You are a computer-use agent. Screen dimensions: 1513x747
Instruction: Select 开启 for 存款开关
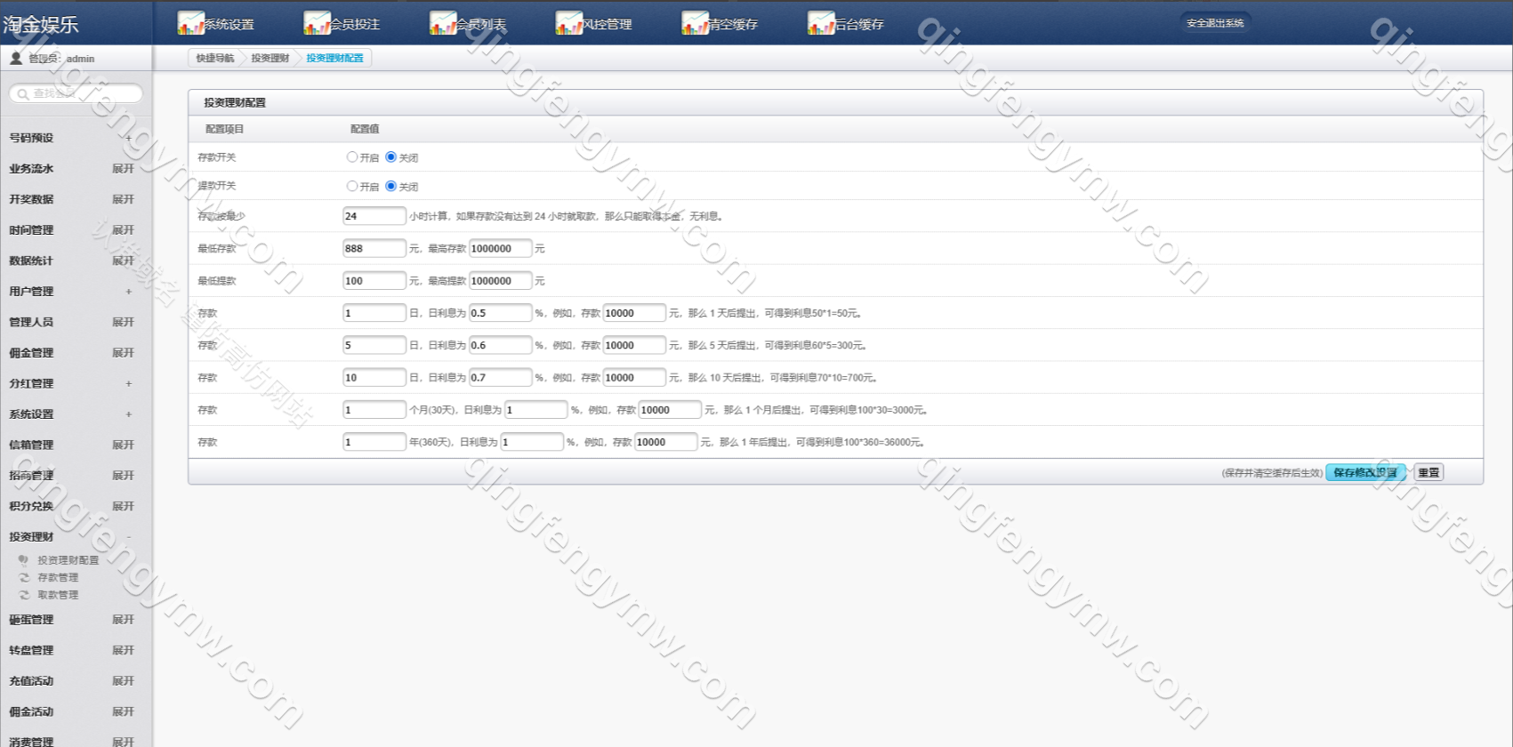coord(352,157)
